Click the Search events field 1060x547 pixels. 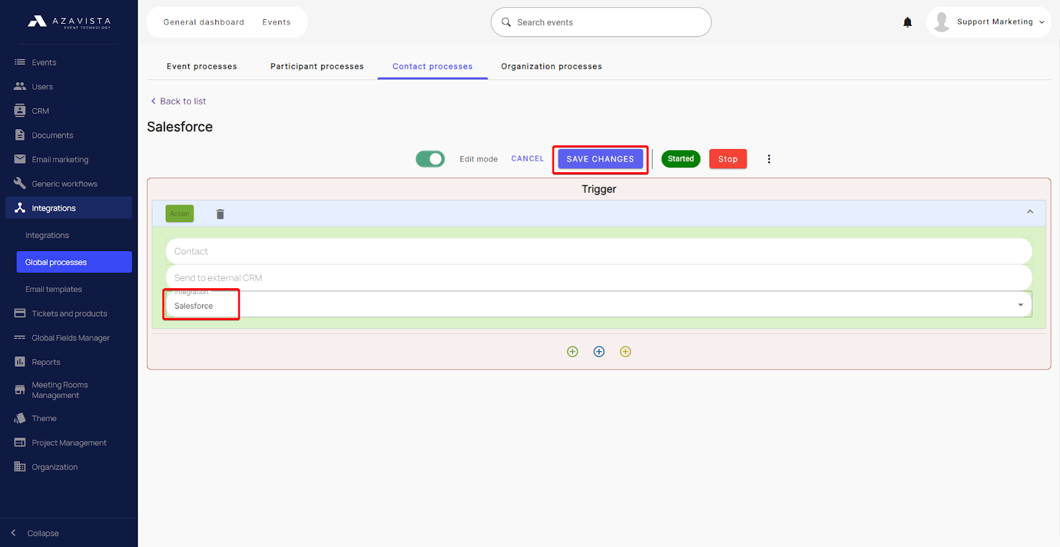pyautogui.click(x=601, y=22)
